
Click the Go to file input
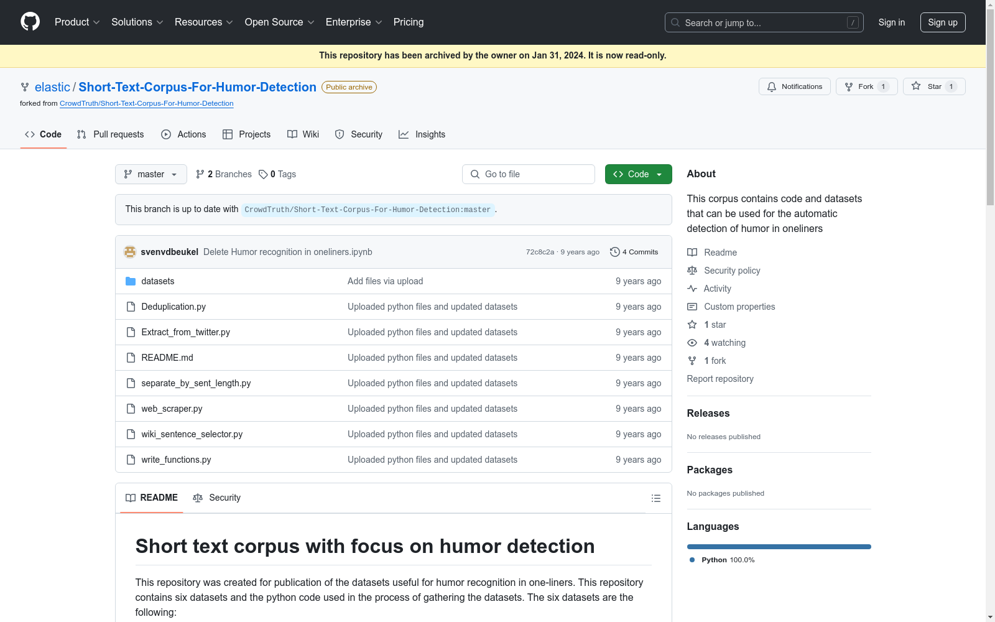(529, 174)
